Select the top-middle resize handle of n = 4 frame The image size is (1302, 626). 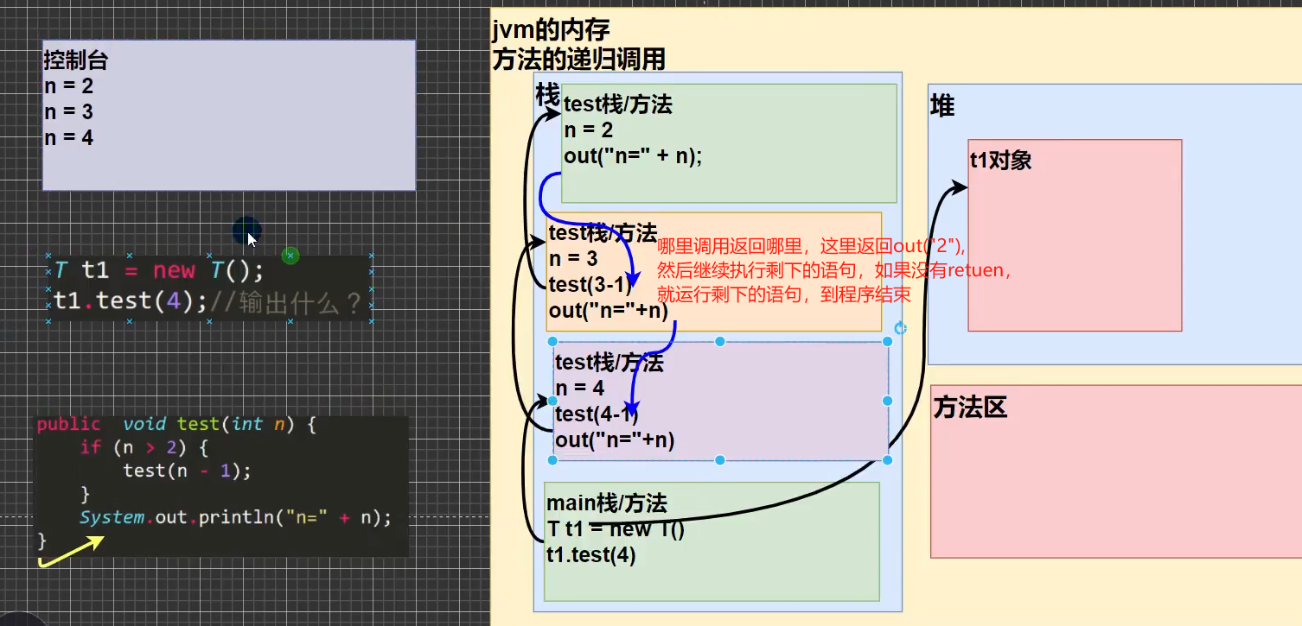[720, 342]
